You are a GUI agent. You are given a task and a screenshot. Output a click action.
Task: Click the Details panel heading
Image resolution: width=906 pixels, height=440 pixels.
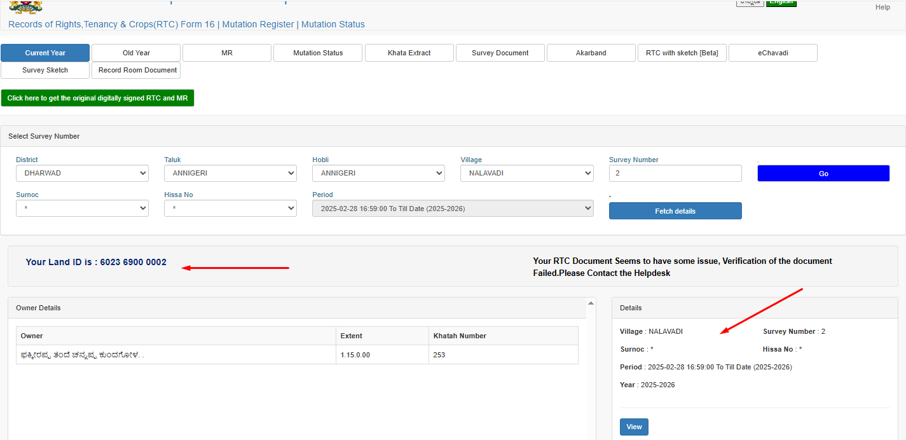(x=631, y=308)
